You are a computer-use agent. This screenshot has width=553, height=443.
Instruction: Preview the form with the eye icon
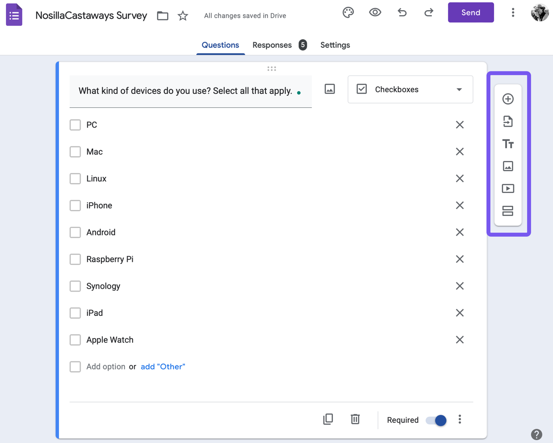[x=375, y=12]
